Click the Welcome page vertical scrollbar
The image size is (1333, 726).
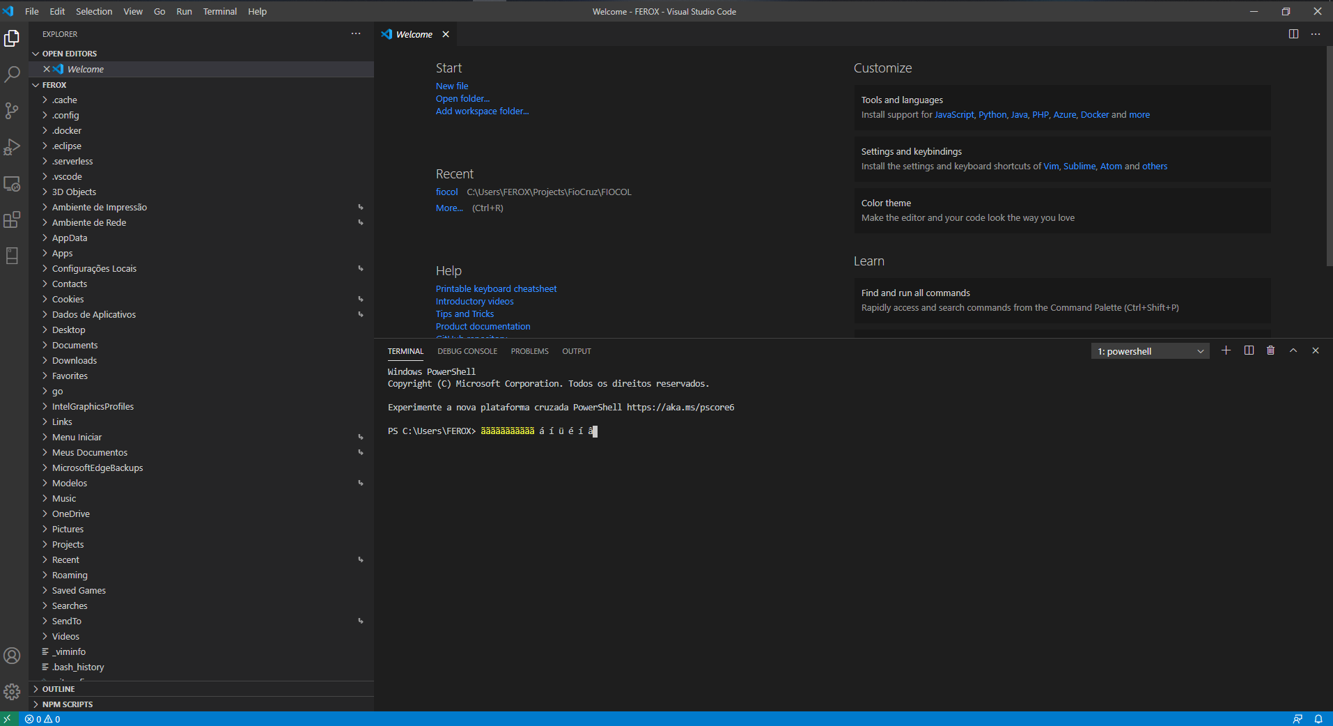click(1329, 157)
